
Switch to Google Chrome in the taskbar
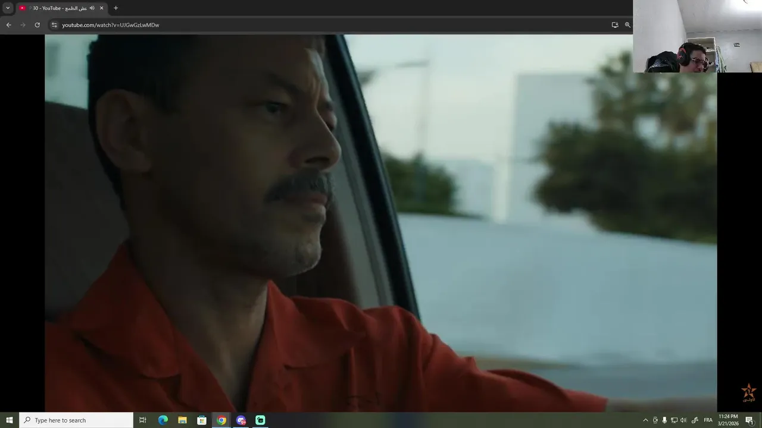pos(221,420)
